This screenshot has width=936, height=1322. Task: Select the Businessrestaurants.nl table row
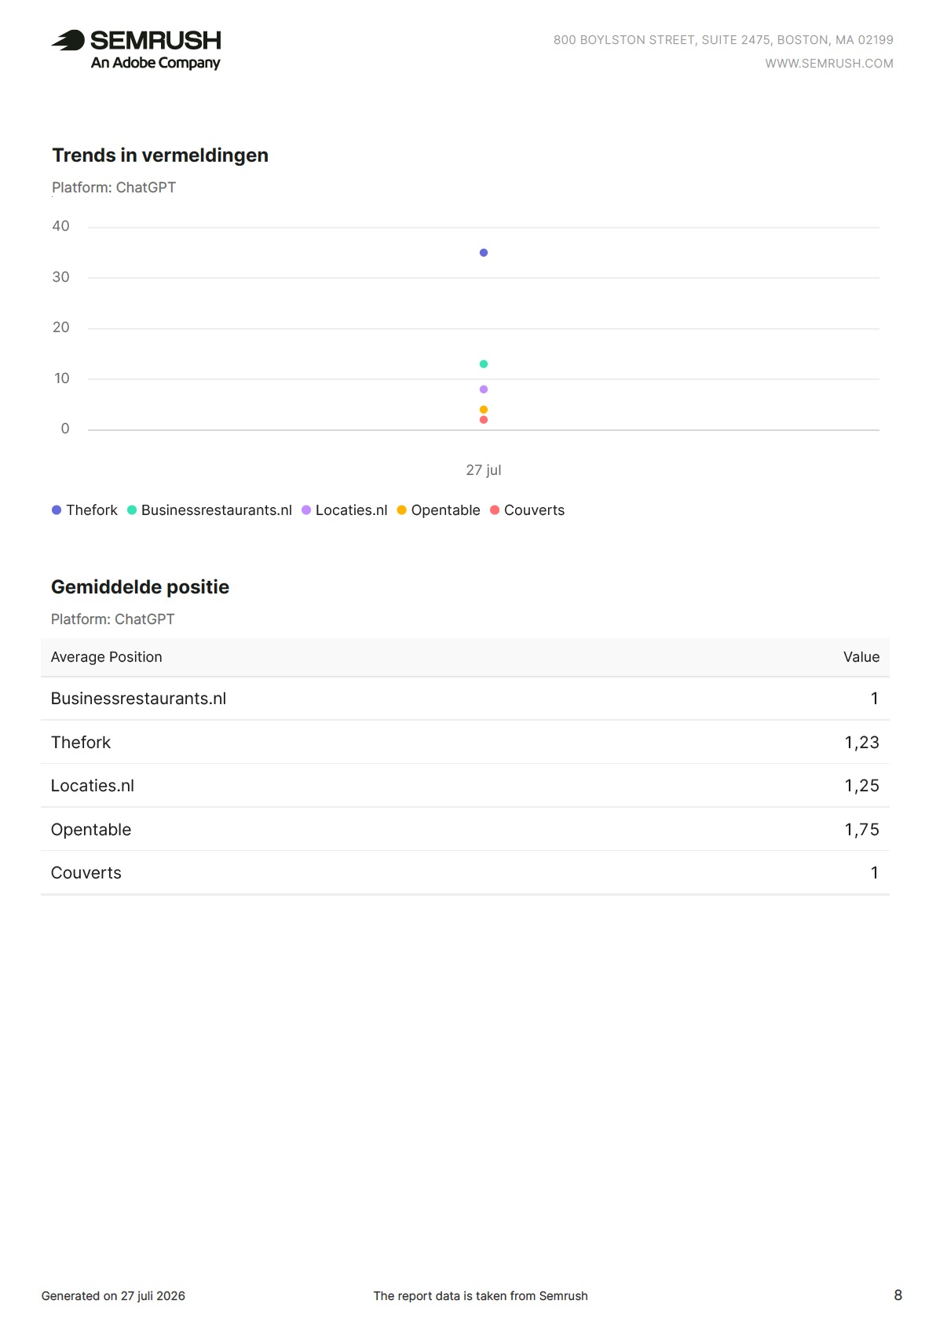click(465, 699)
